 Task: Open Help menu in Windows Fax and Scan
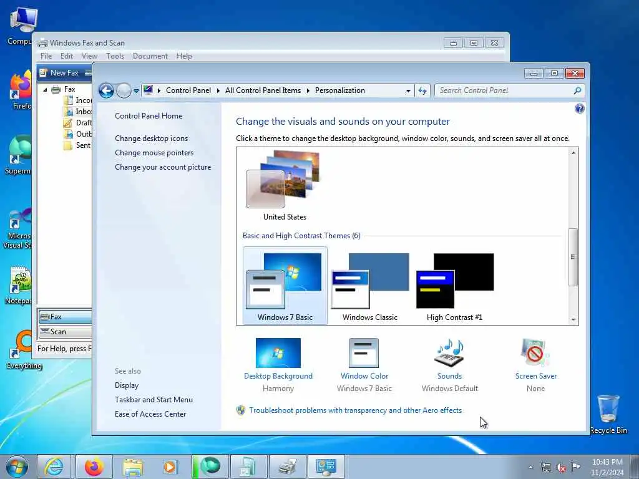[x=184, y=56]
